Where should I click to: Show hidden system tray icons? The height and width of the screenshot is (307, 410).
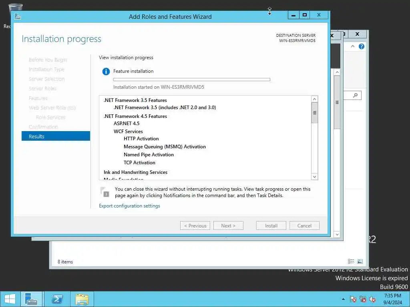(343, 299)
